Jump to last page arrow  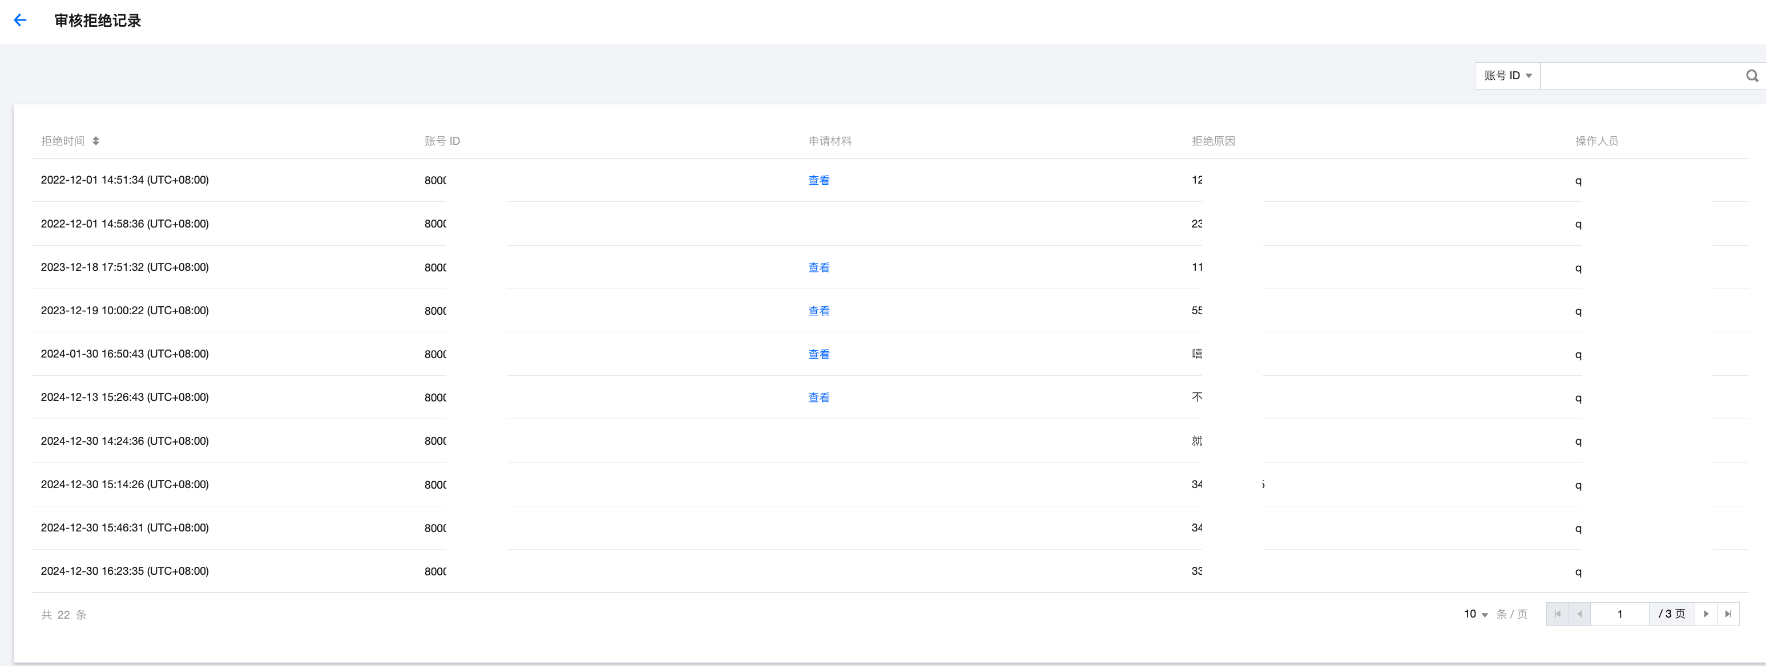click(1728, 614)
